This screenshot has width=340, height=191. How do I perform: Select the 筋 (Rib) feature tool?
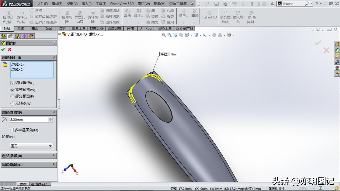pos(149,10)
